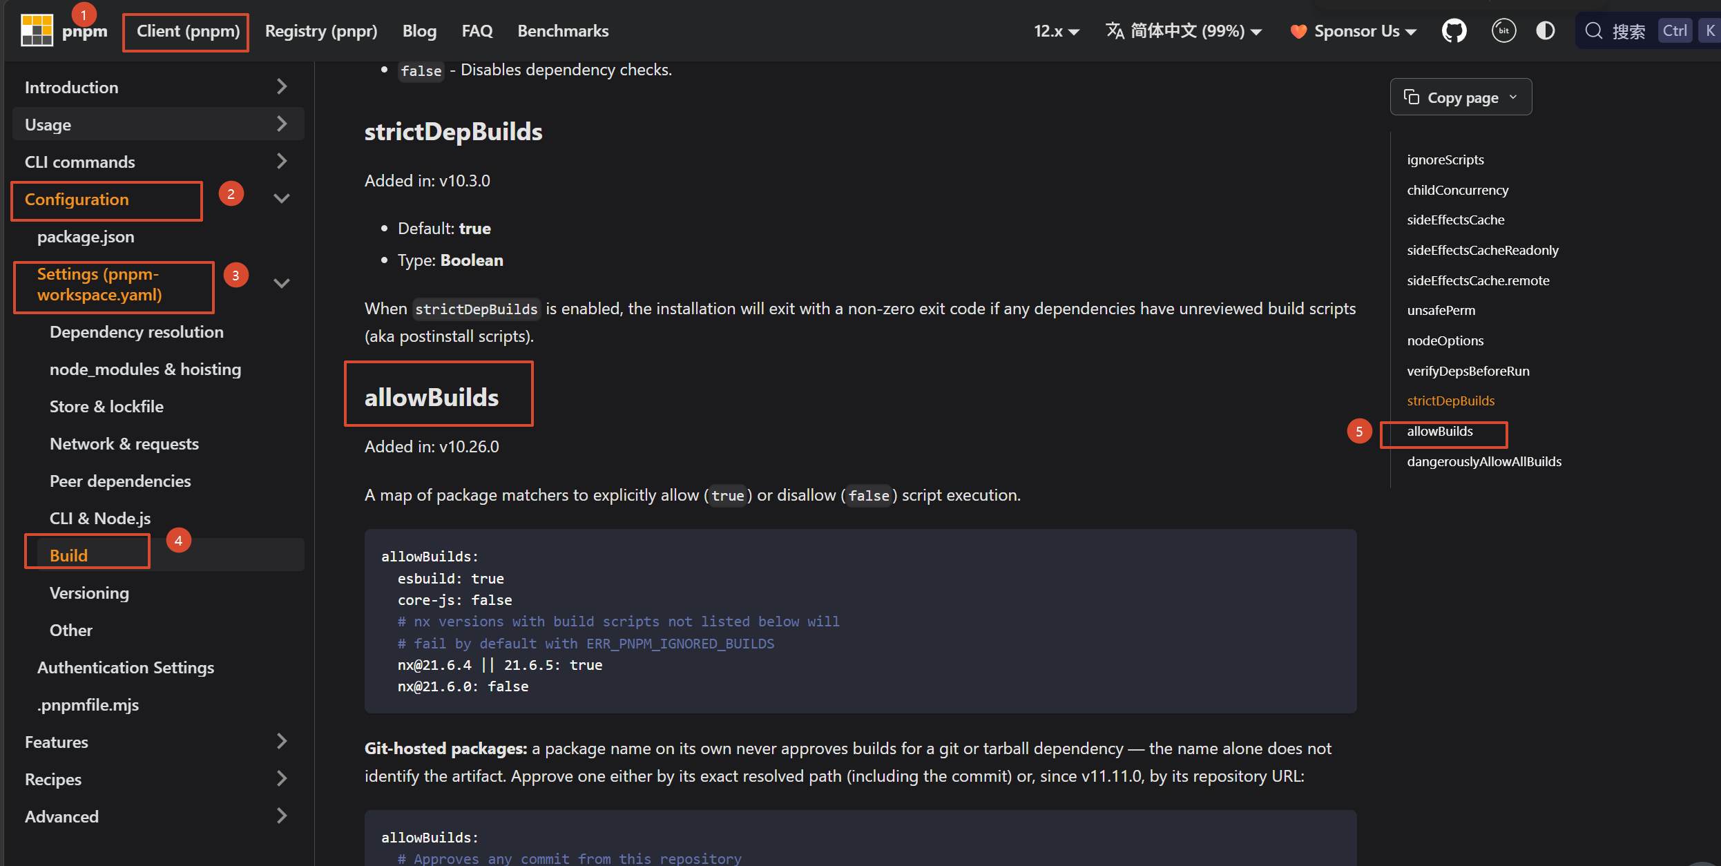The image size is (1721, 866).
Task: Open the GitHub repository icon
Action: (1454, 31)
